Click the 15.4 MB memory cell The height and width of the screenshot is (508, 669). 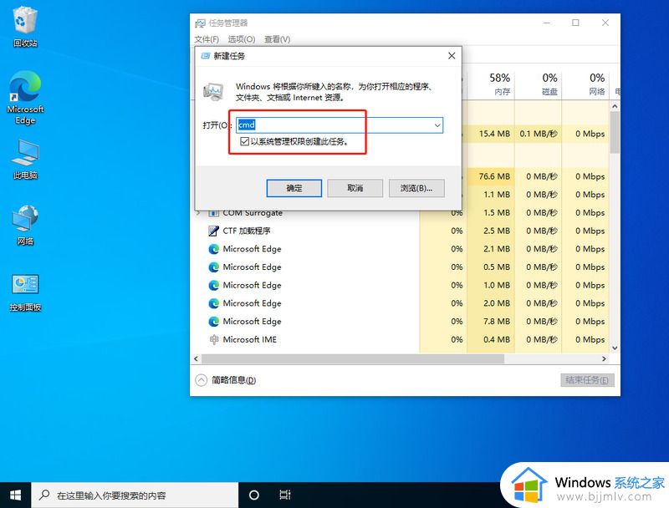[x=491, y=134]
